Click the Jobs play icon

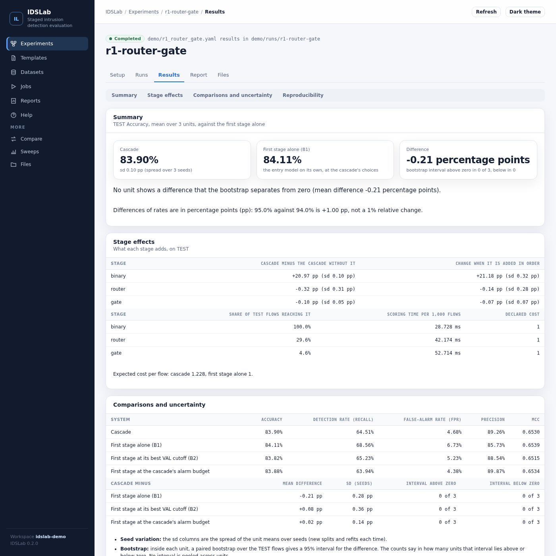coord(14,87)
